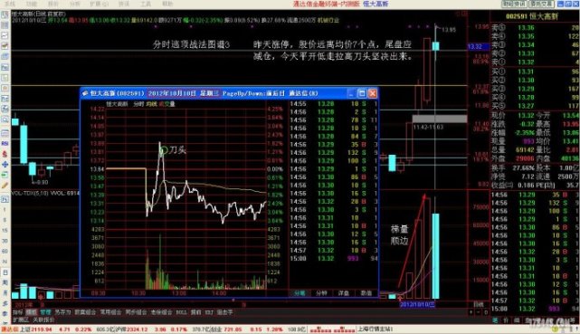Select the 管理 tab below the chart
The height and width of the screenshot is (334, 580).
[45, 312]
